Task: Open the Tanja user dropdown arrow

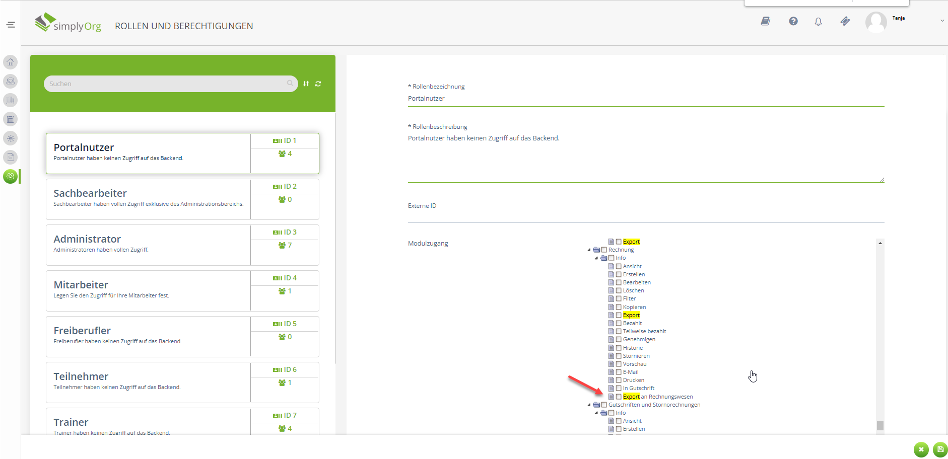Action: pos(942,21)
